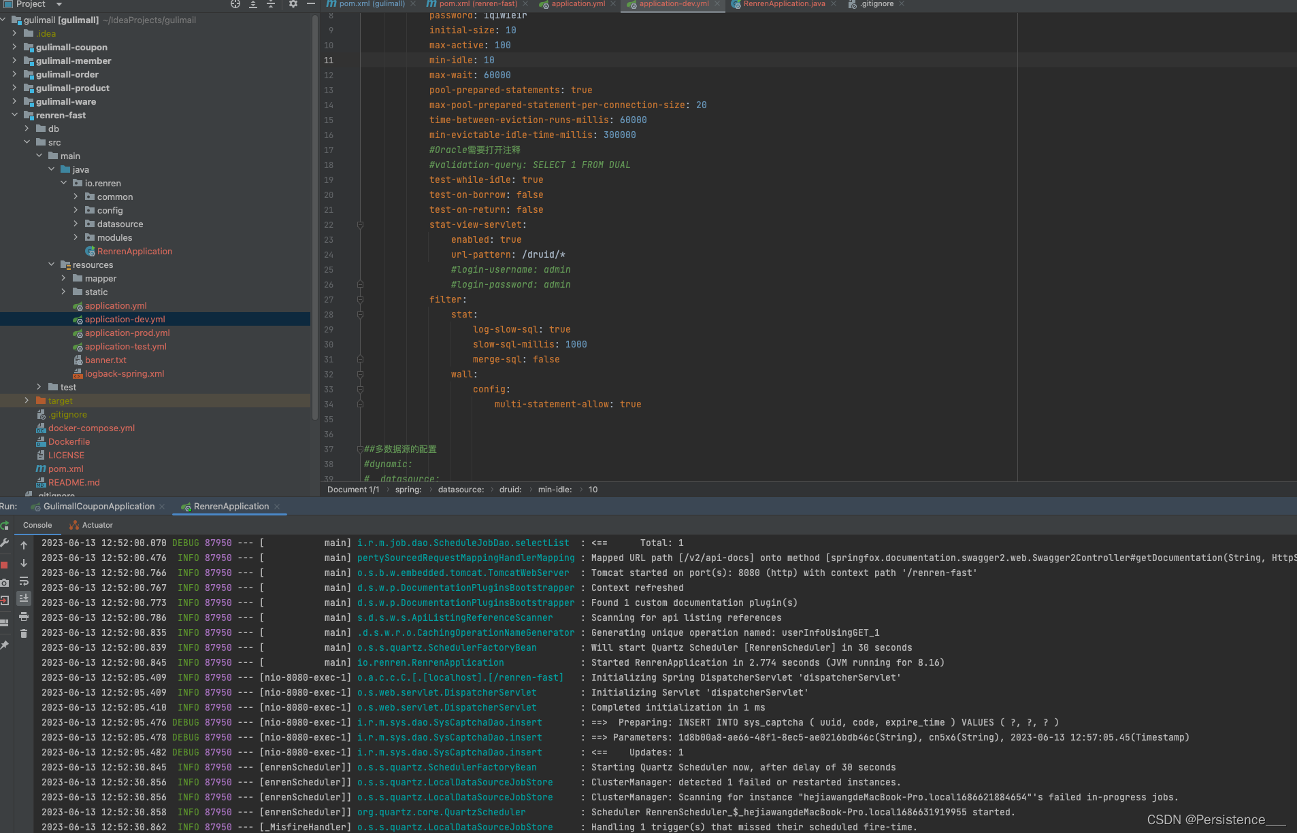Switch to pom.xml (renren-fast) tab
The image size is (1297, 833).
(478, 4)
